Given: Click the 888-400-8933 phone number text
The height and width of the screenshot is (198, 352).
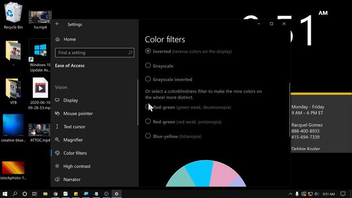Looking at the screenshot, I should (305, 131).
